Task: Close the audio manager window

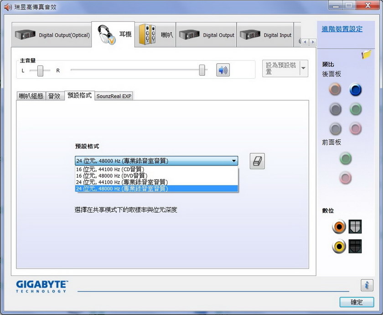Action: (367, 5)
